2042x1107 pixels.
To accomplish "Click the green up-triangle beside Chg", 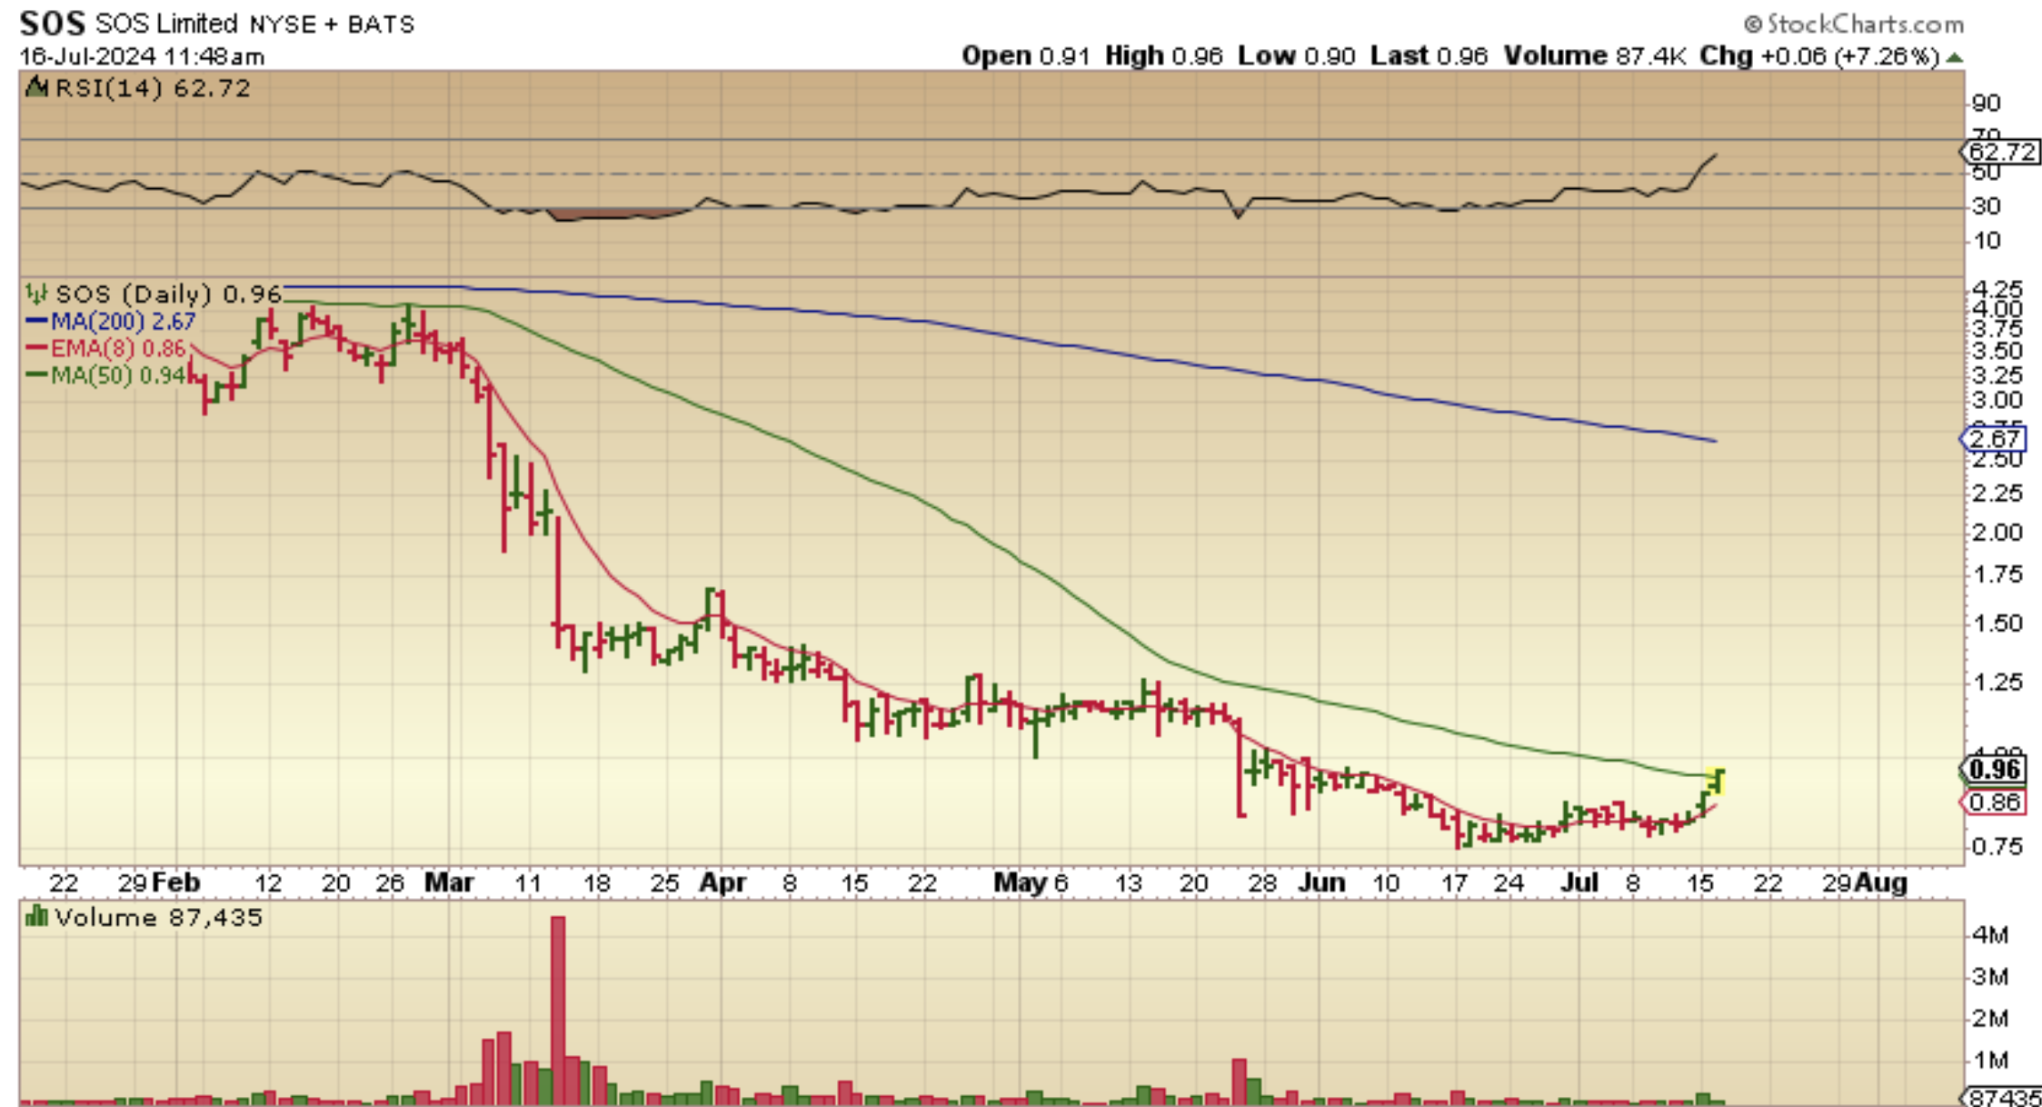I will [1956, 57].
